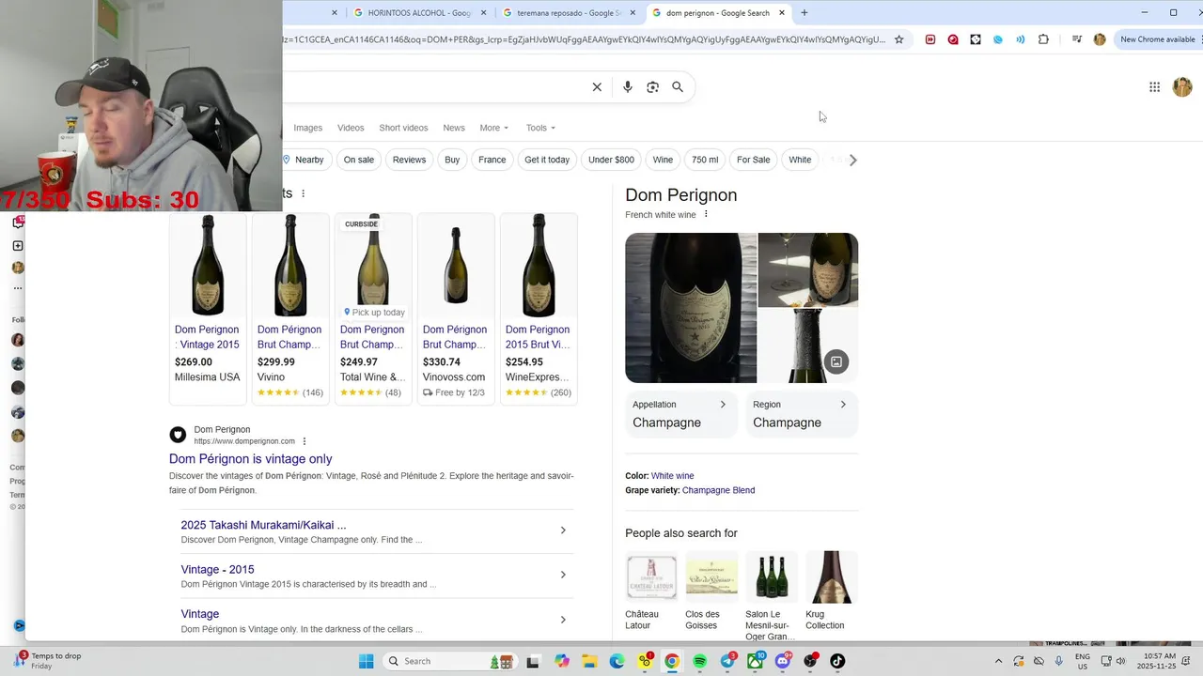This screenshot has width=1203, height=676.
Task: Open three-dot menu beside domperignon.com URL
Action: click(x=305, y=441)
